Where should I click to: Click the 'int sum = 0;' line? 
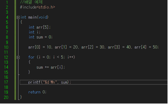pos(41,37)
